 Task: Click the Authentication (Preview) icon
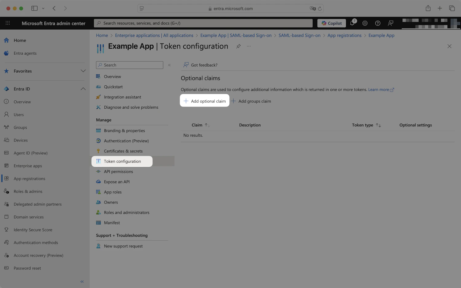pos(98,141)
